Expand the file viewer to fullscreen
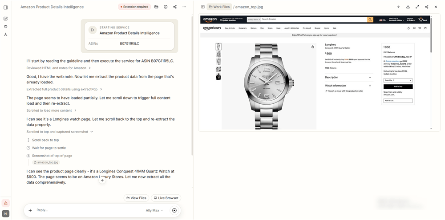This screenshot has width=445, height=220. (417, 7)
